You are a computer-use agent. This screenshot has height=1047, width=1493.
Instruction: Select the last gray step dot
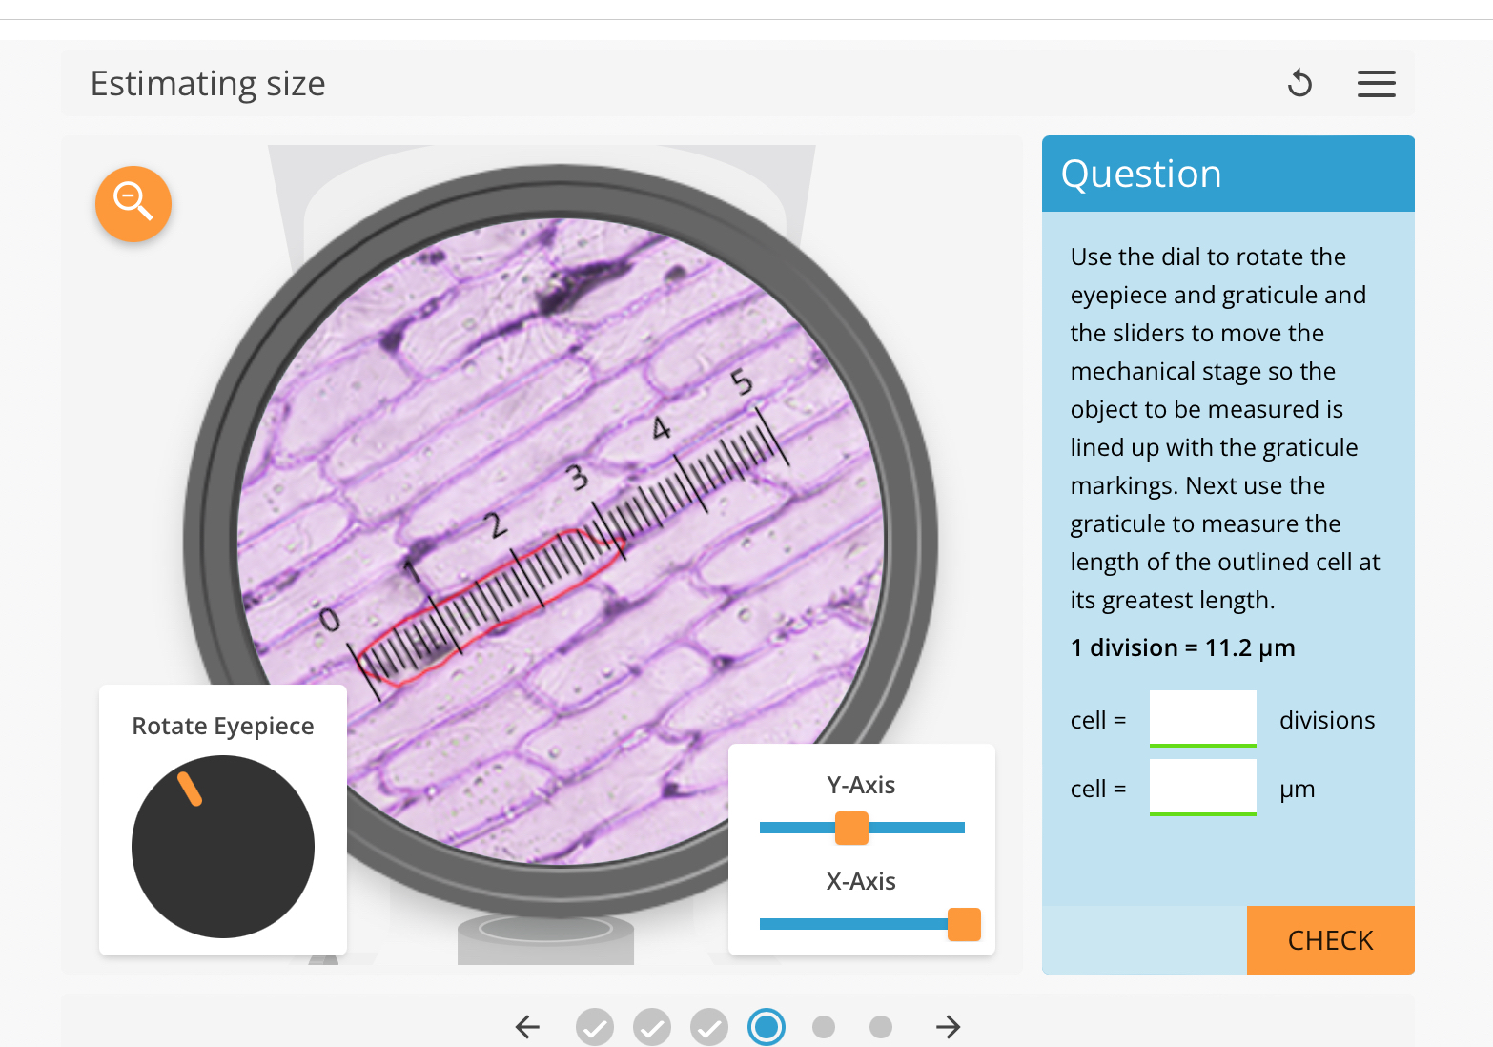point(880,1027)
